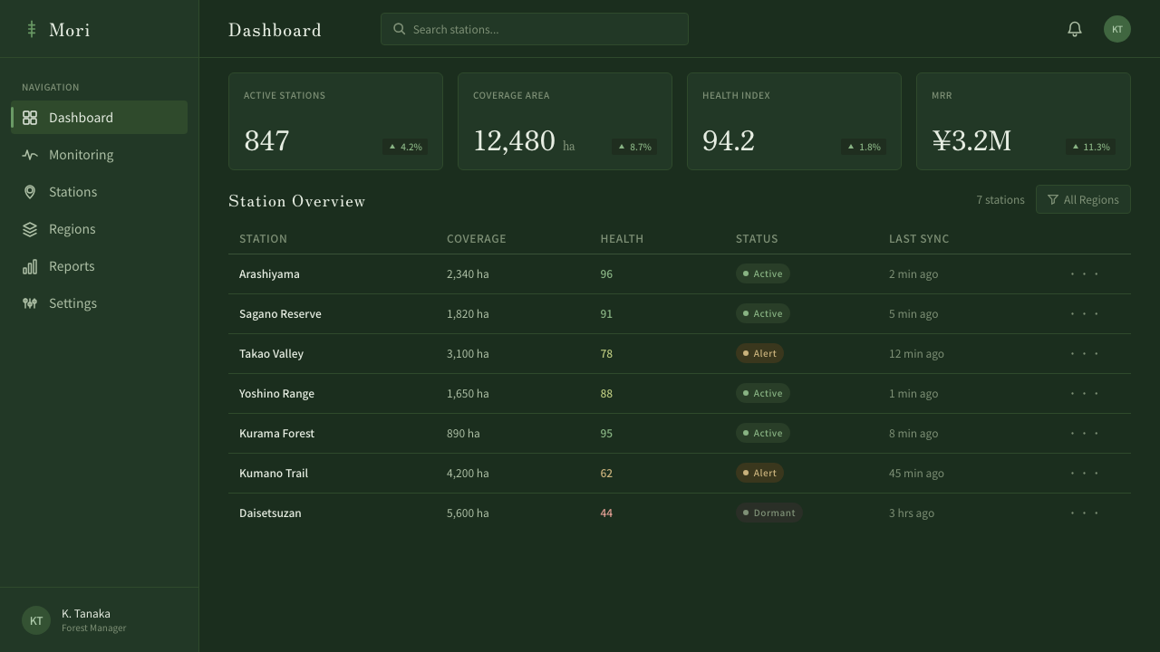Open the more actions for Takao Valley
Screen dimensions: 1160x652
[x=1084, y=353]
